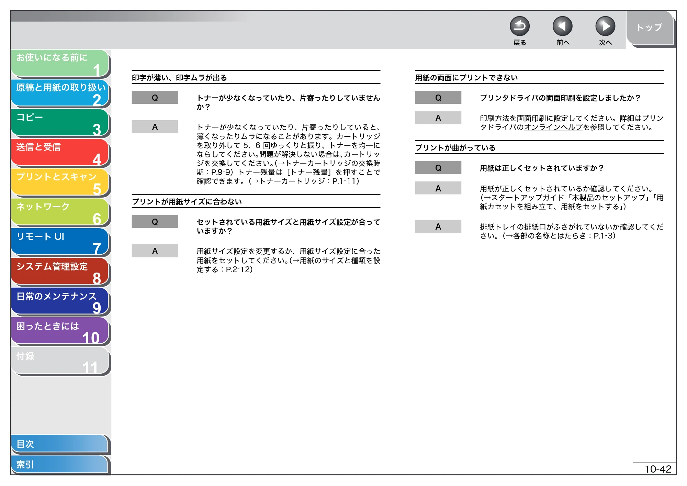The width and height of the screenshot is (687, 486).
Task: Open the 索引 index button
Action: (60, 464)
